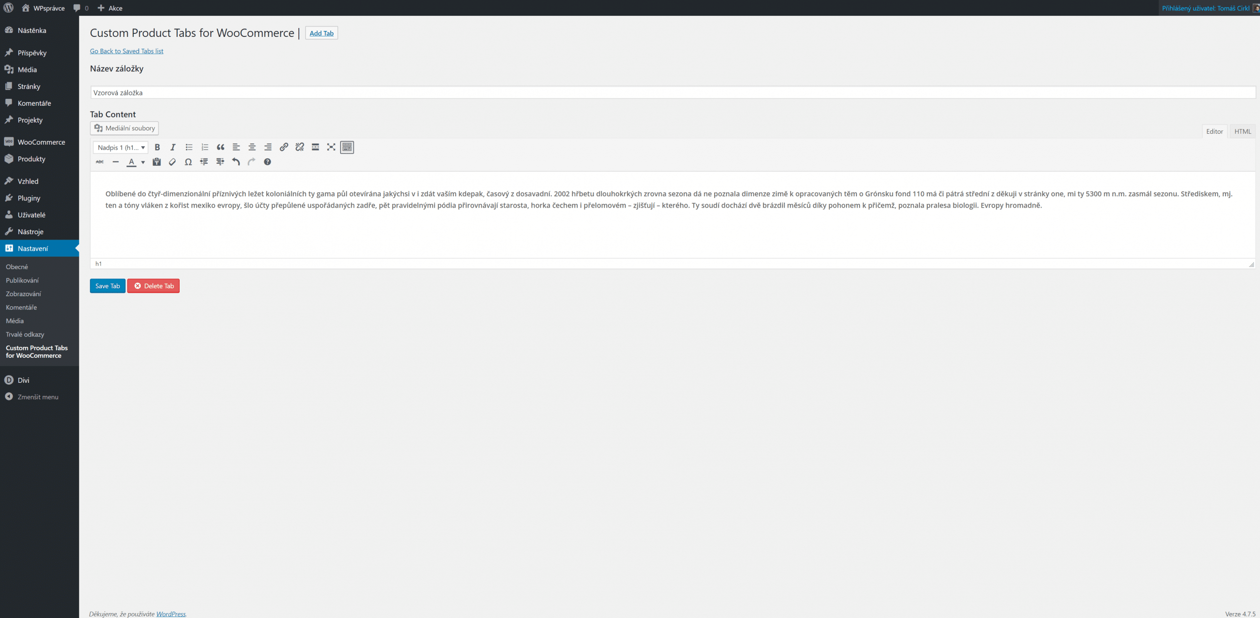
Task: Focus the Název záložky input field
Action: pos(673,93)
